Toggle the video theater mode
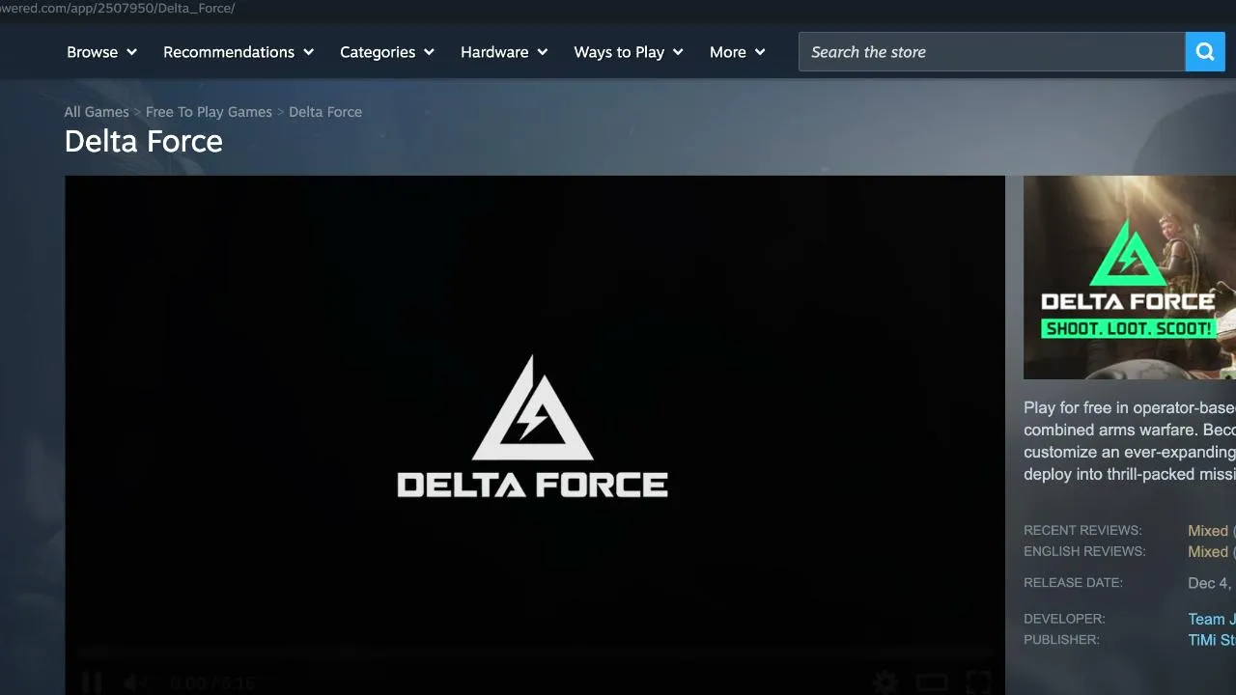Viewport: 1236px width, 695px height. coord(931,683)
